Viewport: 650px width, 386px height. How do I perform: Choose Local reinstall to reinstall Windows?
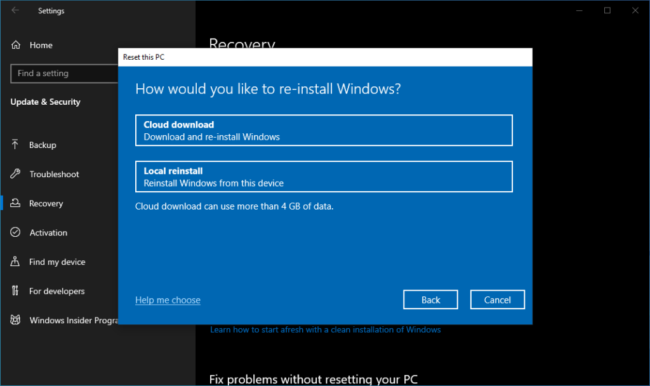coord(324,176)
